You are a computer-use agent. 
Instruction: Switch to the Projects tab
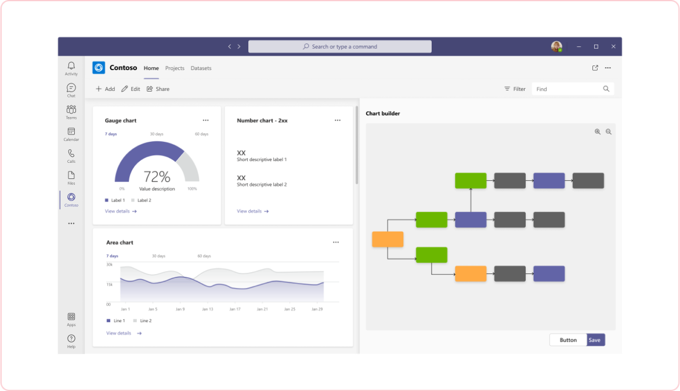[175, 68]
